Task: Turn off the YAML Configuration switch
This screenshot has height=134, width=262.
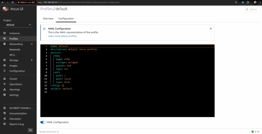Action: pyautogui.click(x=43, y=122)
